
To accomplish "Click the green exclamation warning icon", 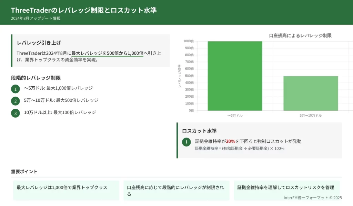I will (x=186, y=142).
